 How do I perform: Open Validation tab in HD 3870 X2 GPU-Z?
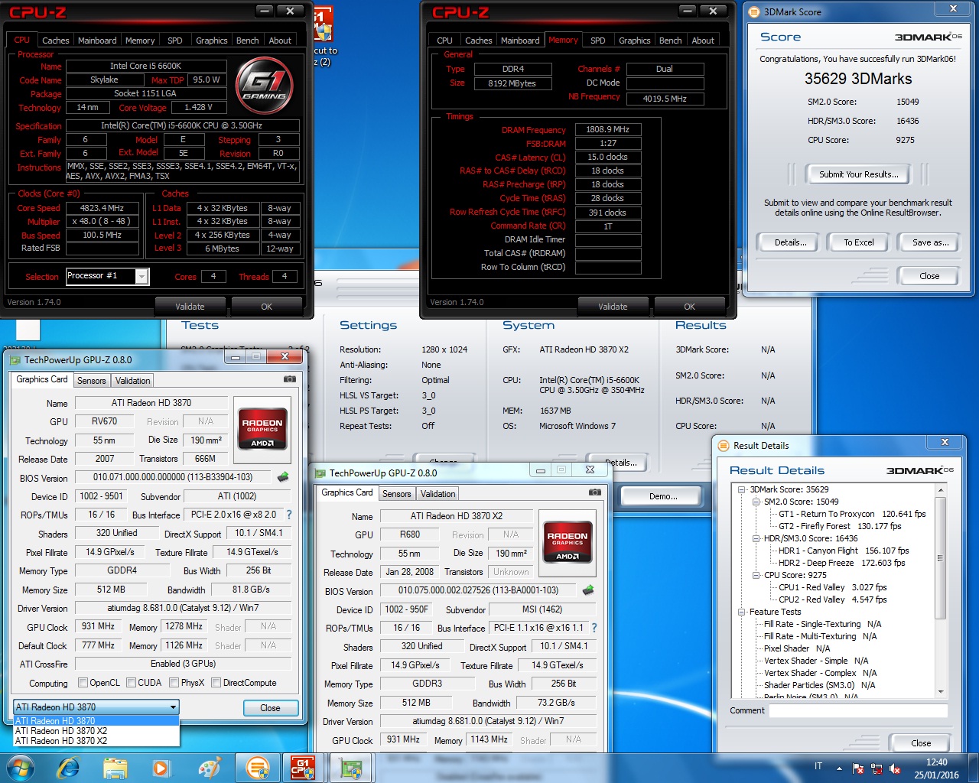437,494
